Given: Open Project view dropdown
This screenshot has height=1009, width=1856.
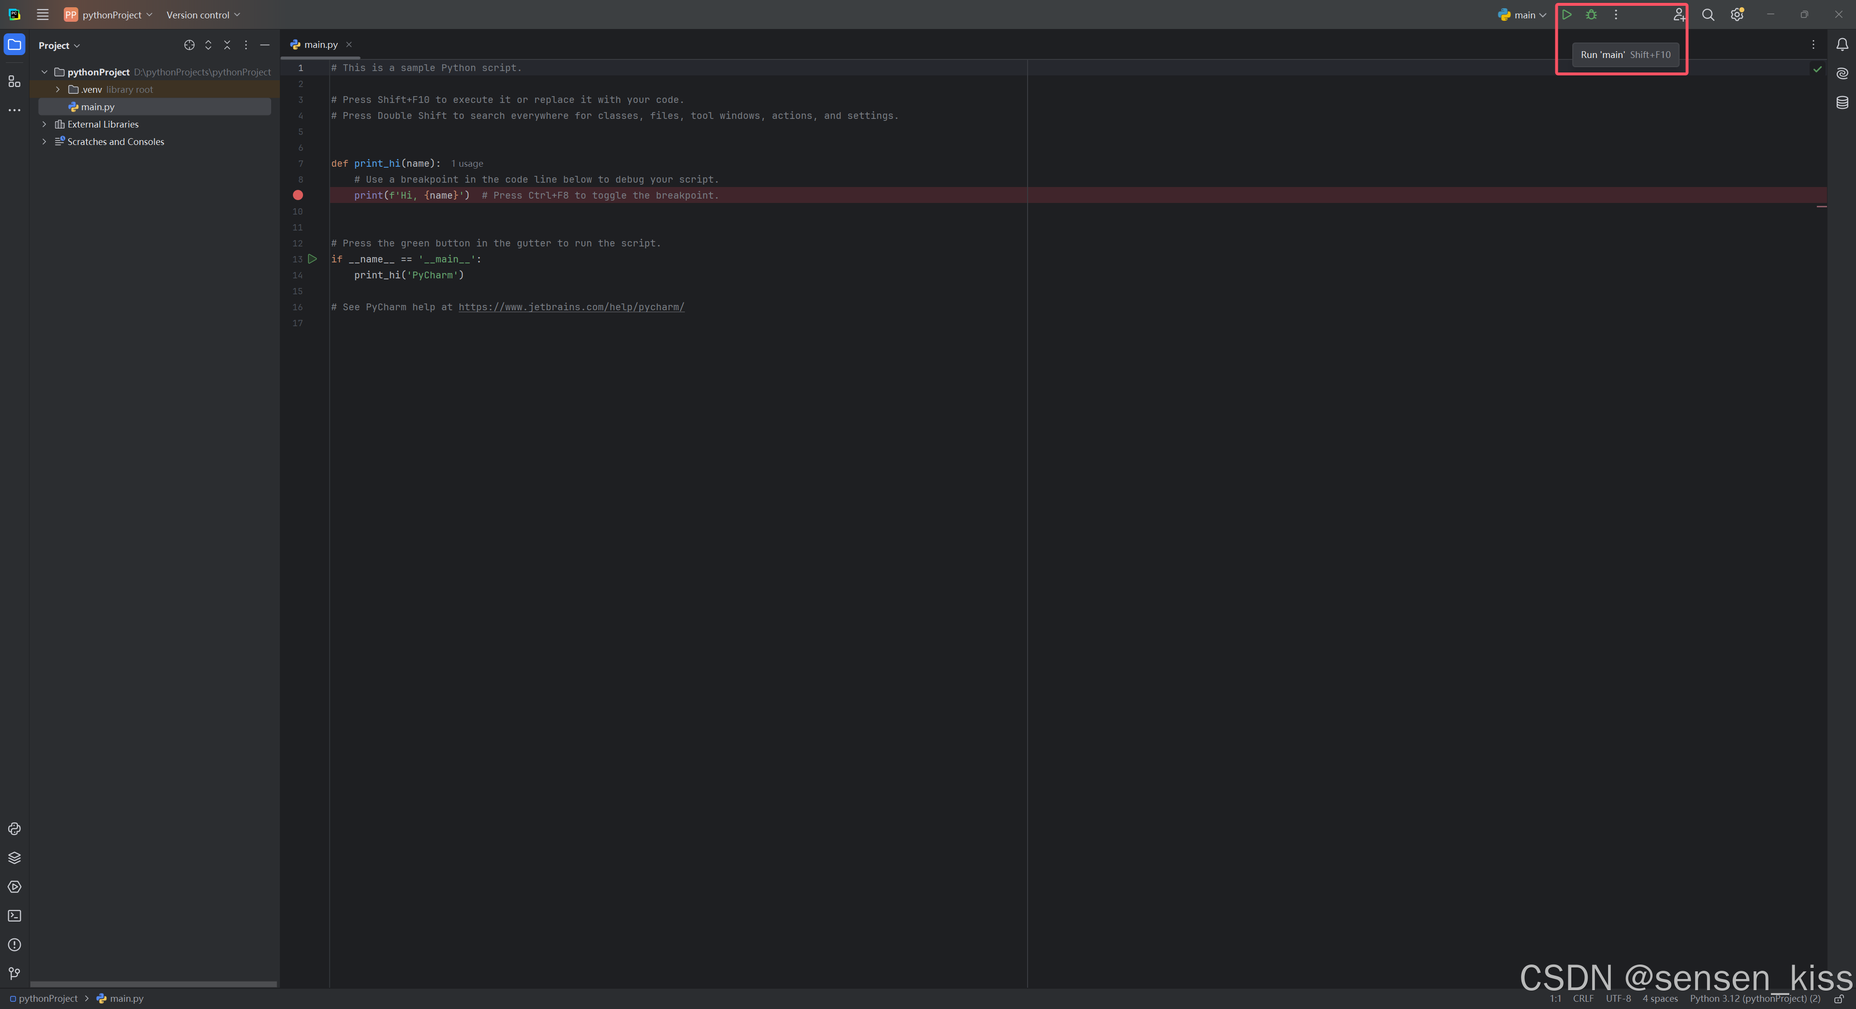Looking at the screenshot, I should pos(59,45).
